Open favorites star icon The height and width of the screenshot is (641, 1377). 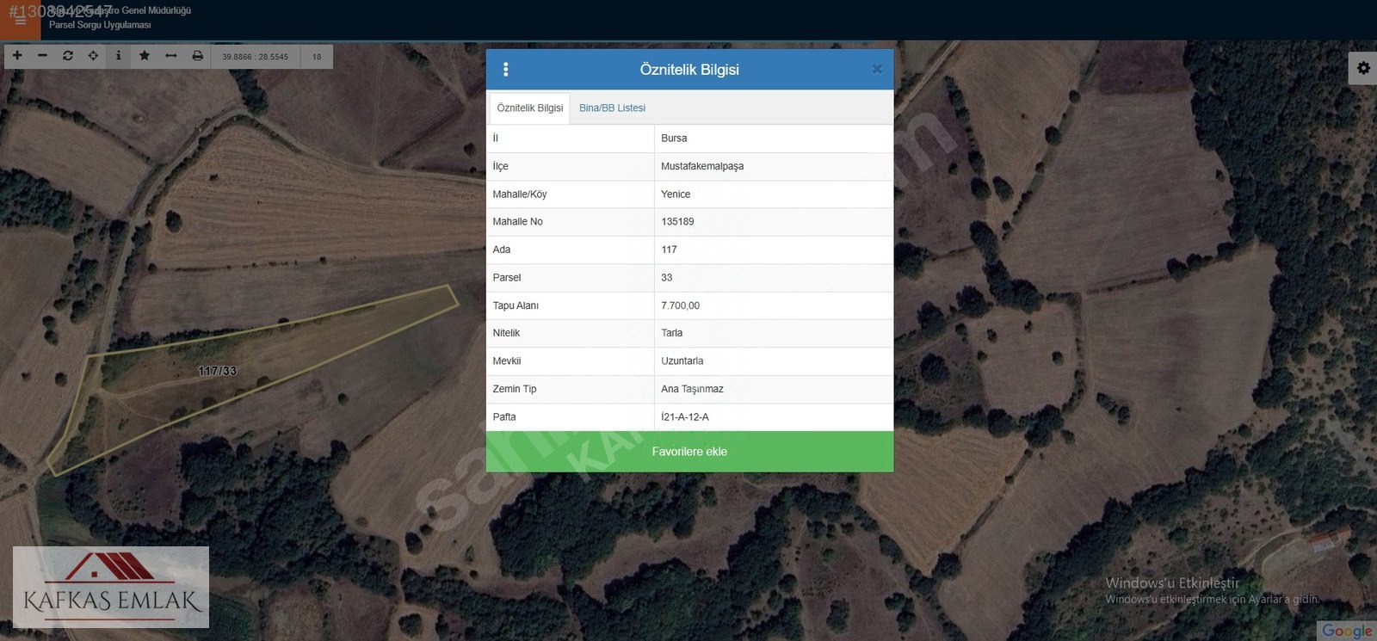(x=145, y=56)
